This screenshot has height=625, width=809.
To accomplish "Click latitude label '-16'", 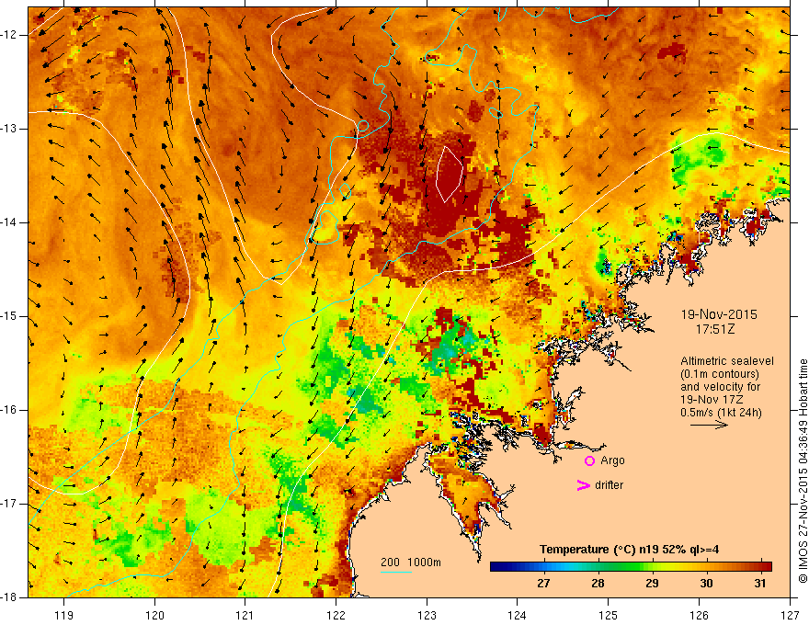I will [10, 410].
